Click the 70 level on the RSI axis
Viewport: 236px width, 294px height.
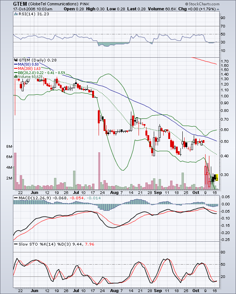coord(223,26)
